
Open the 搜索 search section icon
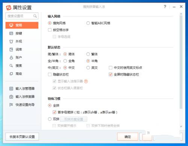[x=11, y=66]
